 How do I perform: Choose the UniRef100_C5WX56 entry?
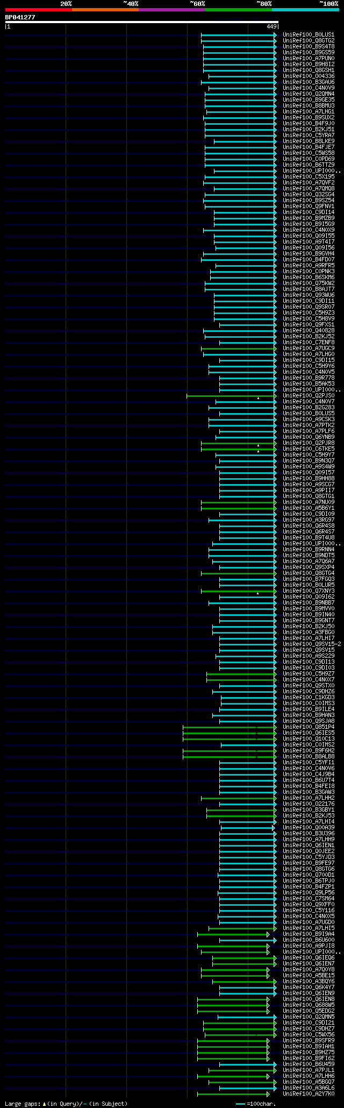[x=309, y=1034]
